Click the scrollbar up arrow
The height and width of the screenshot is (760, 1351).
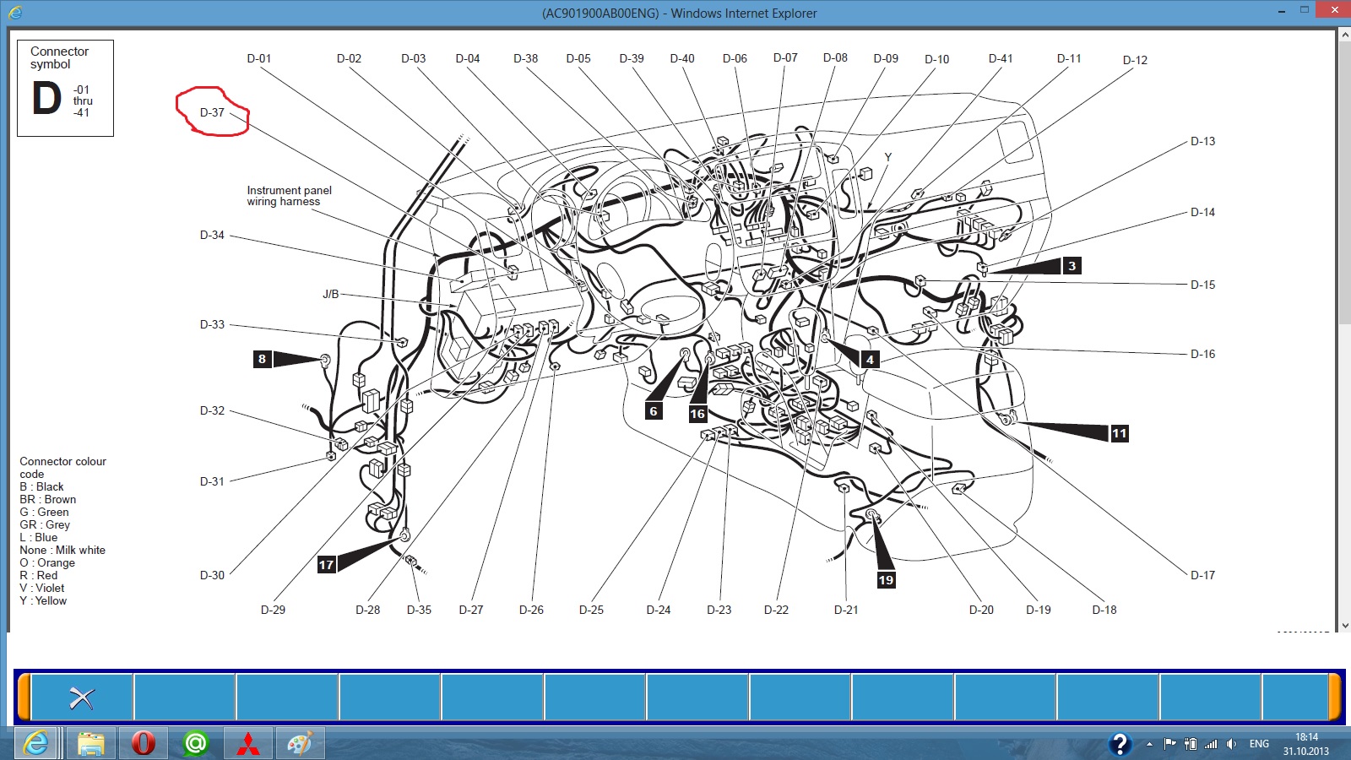click(1344, 35)
